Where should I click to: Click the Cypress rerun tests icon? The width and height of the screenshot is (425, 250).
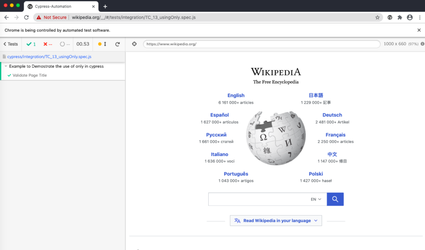pos(117,44)
